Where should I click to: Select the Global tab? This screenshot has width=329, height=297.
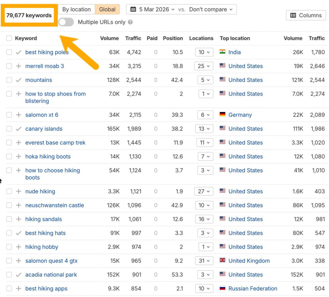107,9
